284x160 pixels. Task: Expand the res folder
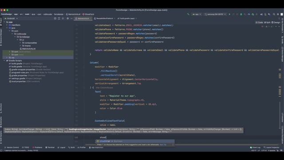(7, 57)
